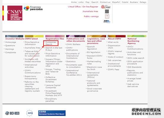
Task: Open the Public warnings exclamation icon
Action: tap(107, 16)
